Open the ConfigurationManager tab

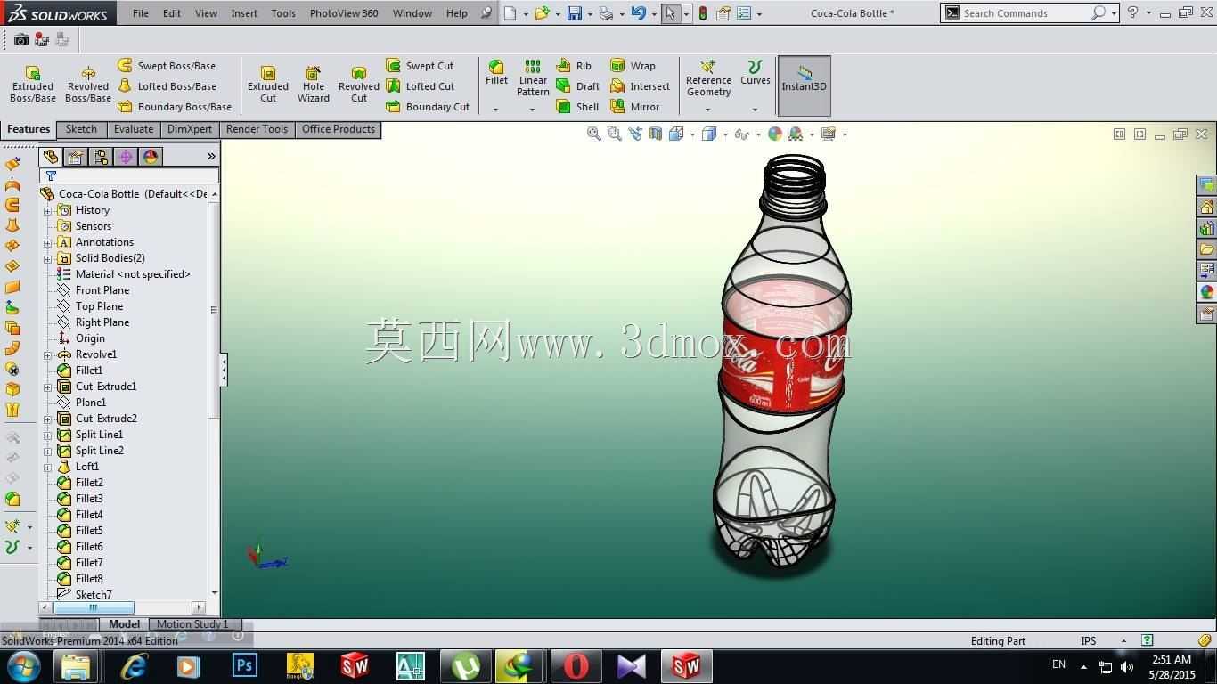101,157
